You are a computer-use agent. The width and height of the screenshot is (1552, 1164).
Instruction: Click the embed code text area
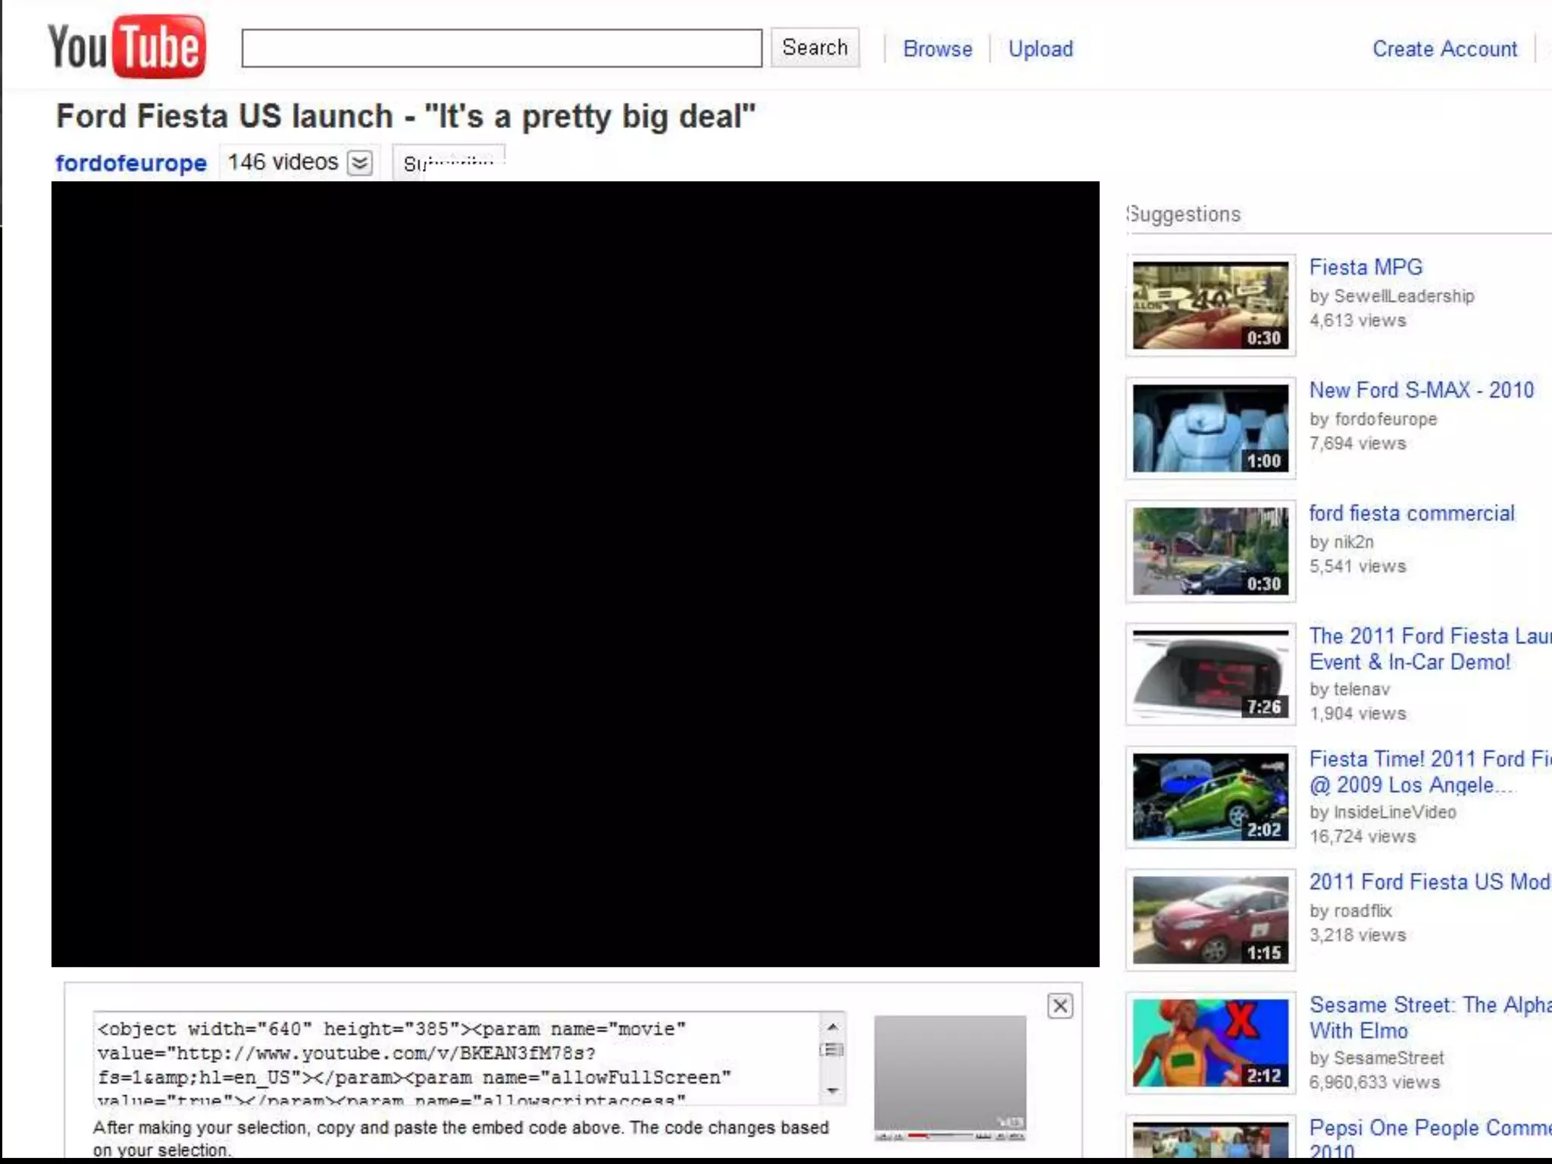click(455, 1058)
